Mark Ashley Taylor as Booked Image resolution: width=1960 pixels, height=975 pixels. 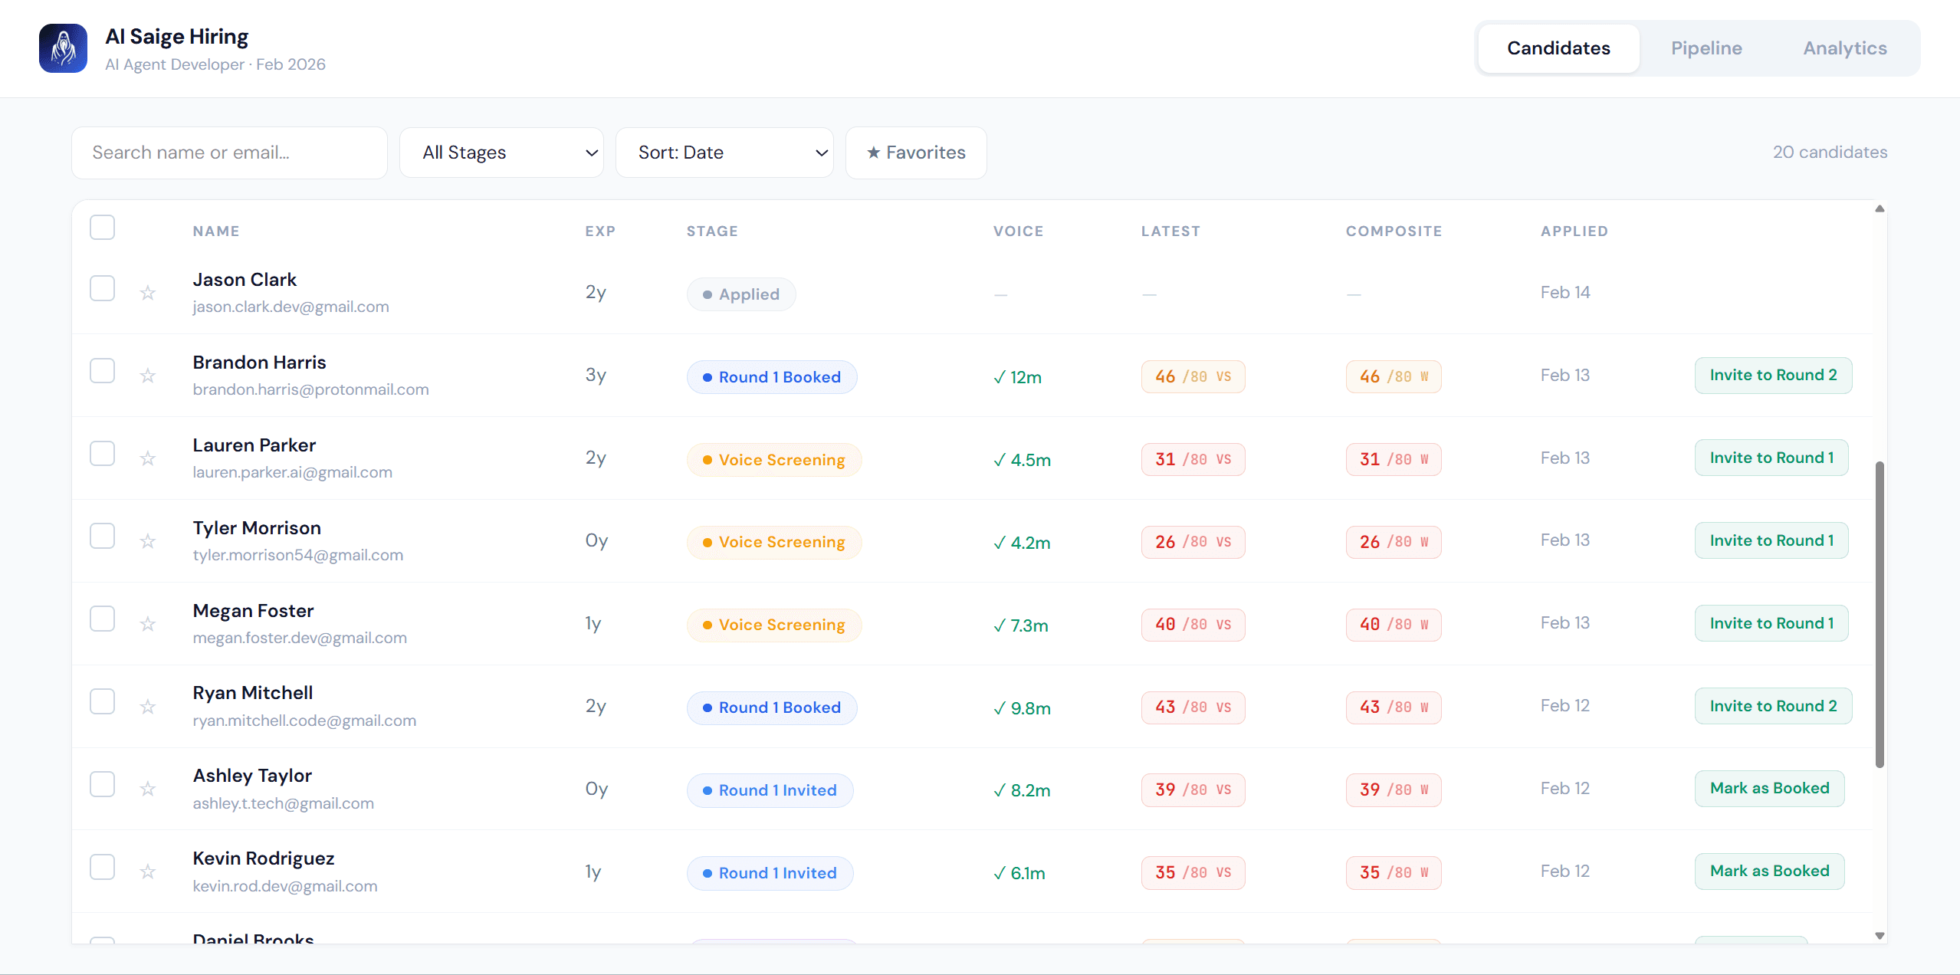click(1769, 789)
